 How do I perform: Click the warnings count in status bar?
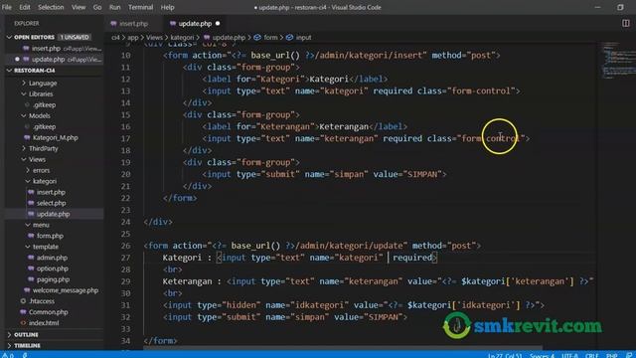tap(8, 355)
